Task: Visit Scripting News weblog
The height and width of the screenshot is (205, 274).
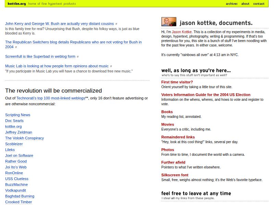Action: (18, 115)
